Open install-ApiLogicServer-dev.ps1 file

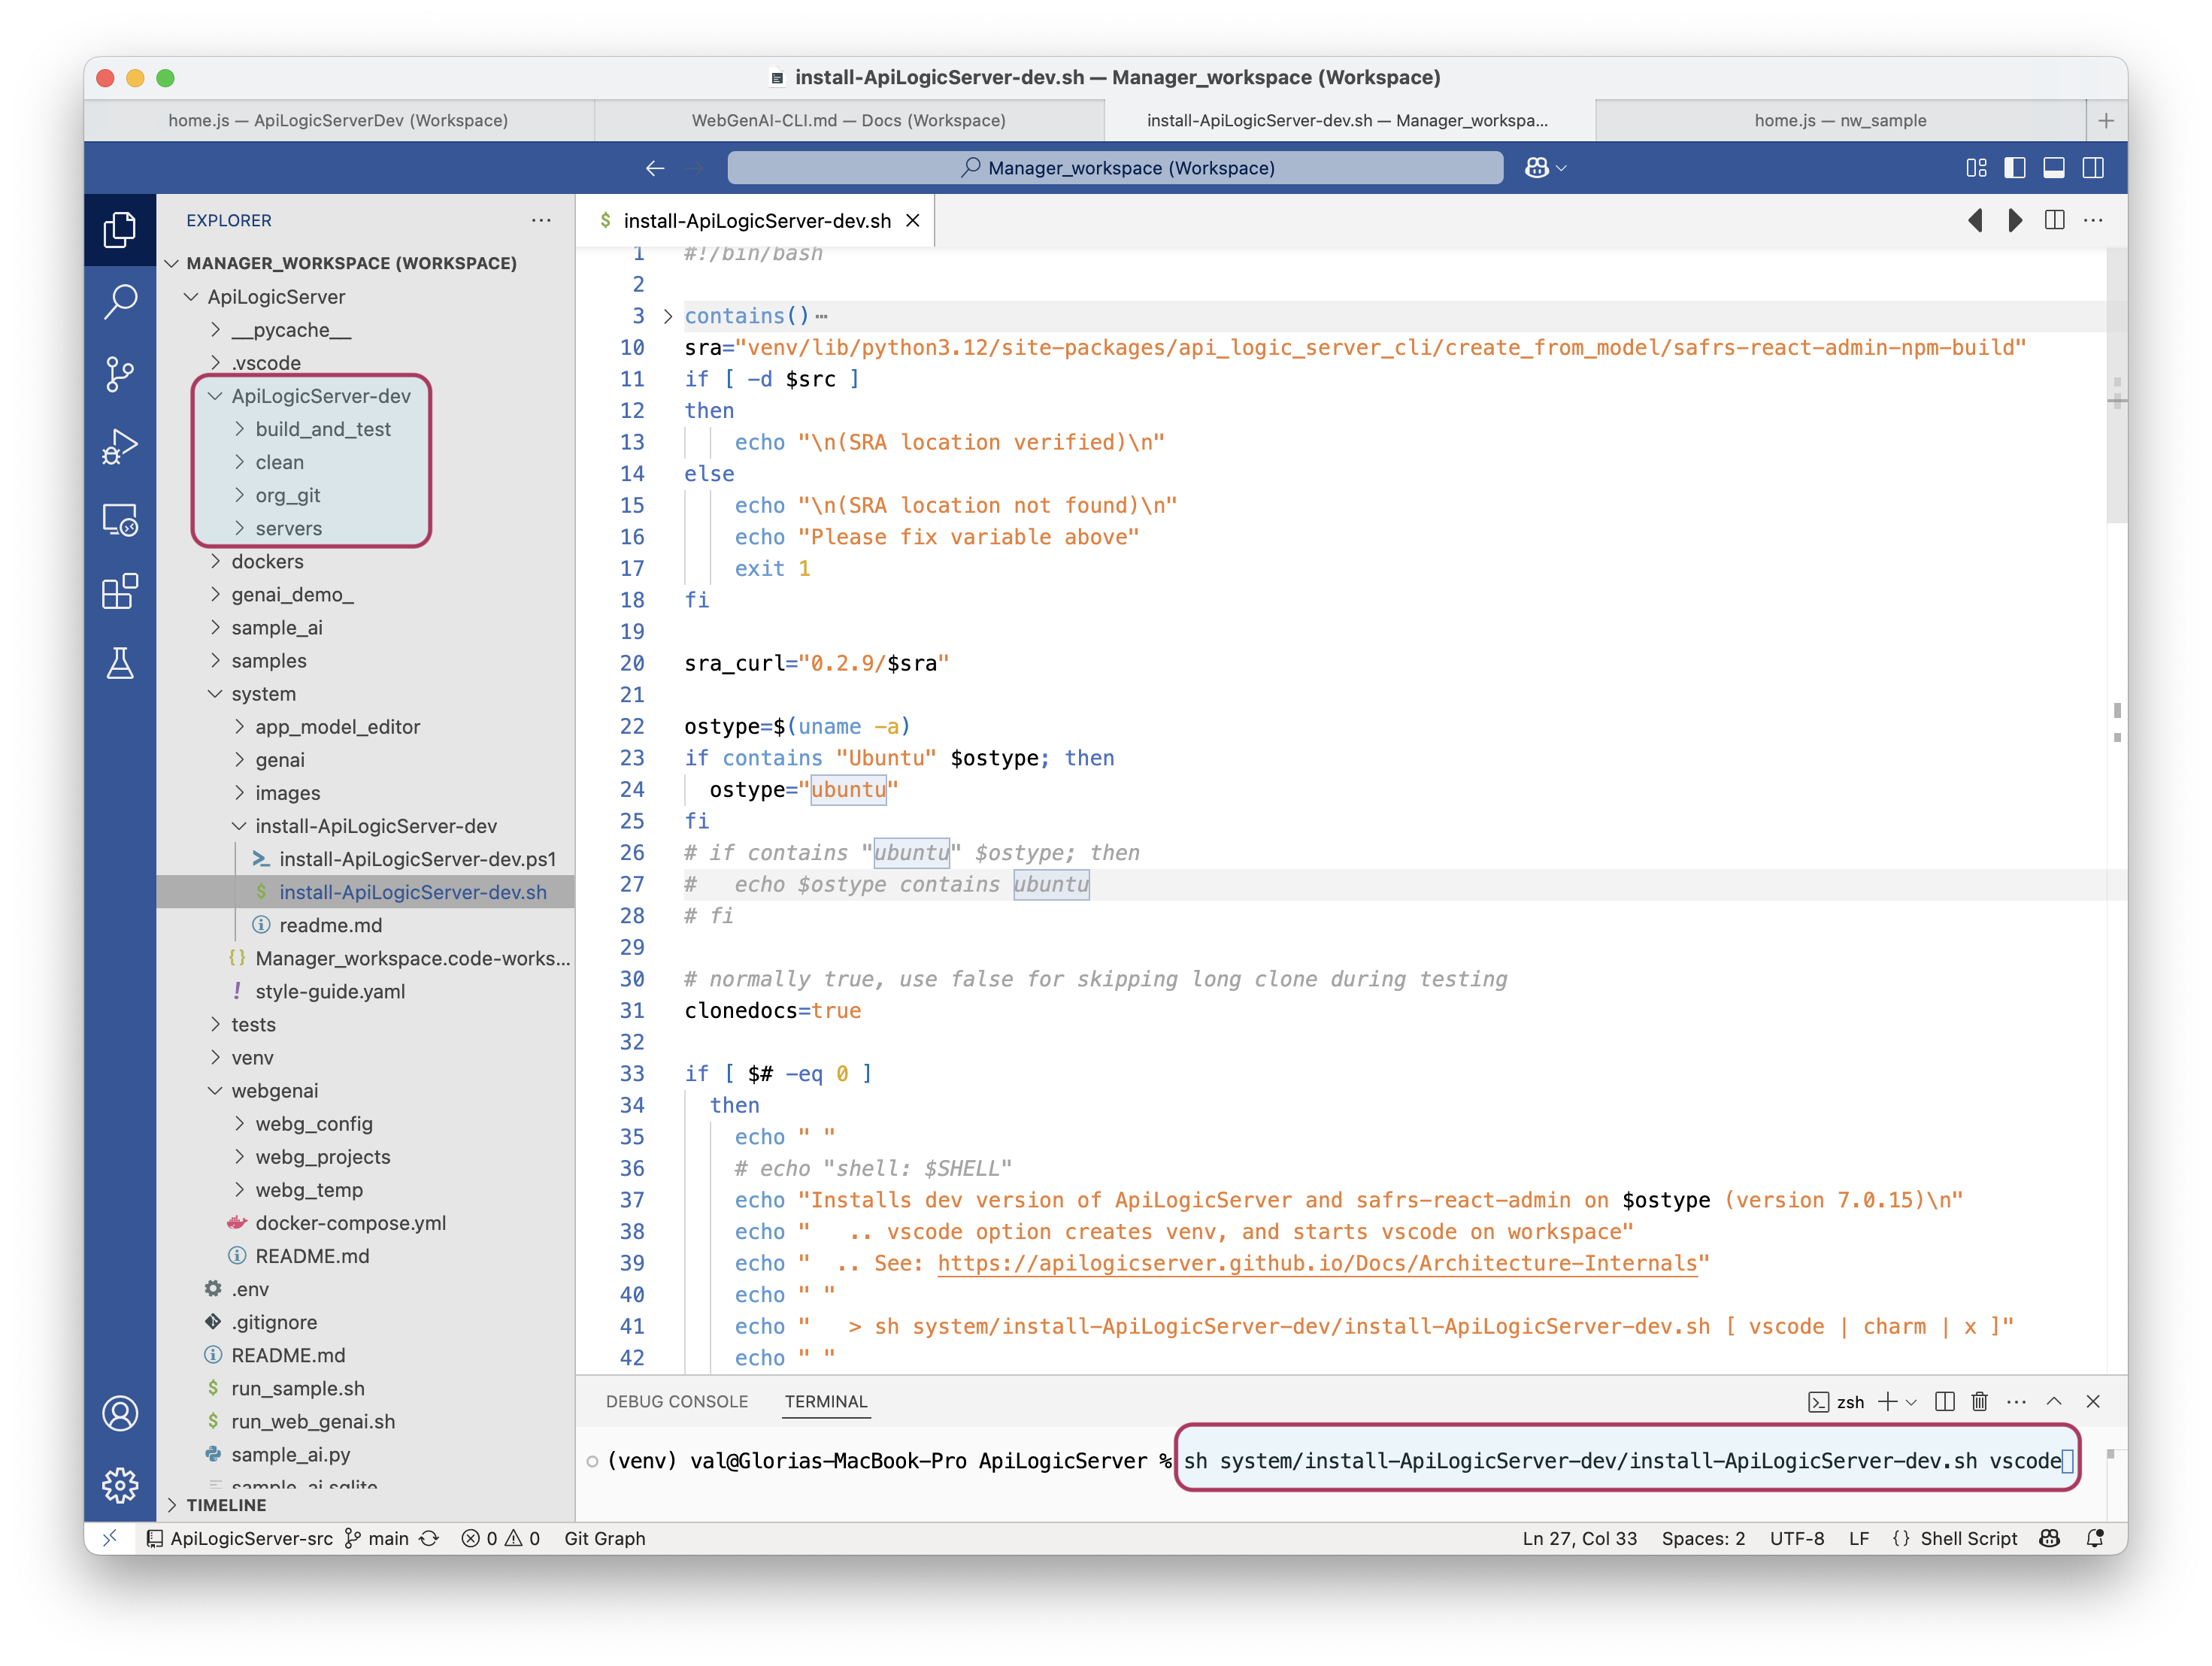tap(418, 859)
